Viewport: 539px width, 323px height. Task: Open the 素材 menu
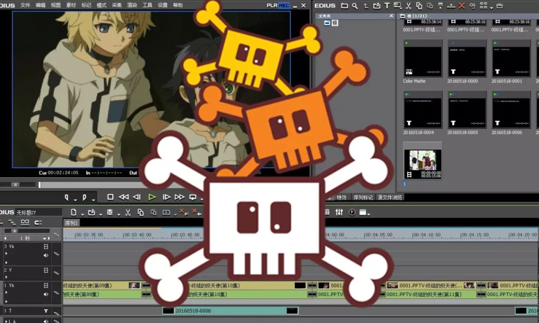71,5
